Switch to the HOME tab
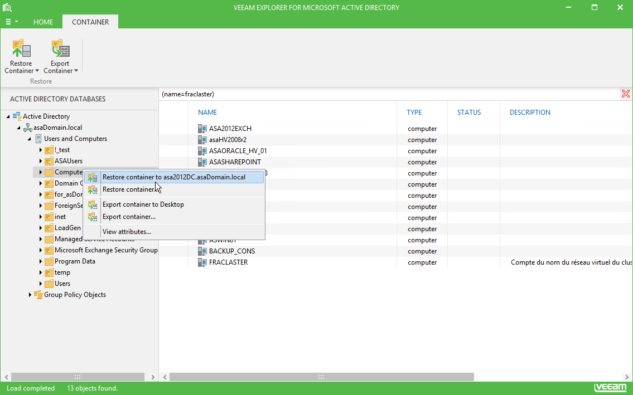The width and height of the screenshot is (633, 395). click(x=43, y=22)
